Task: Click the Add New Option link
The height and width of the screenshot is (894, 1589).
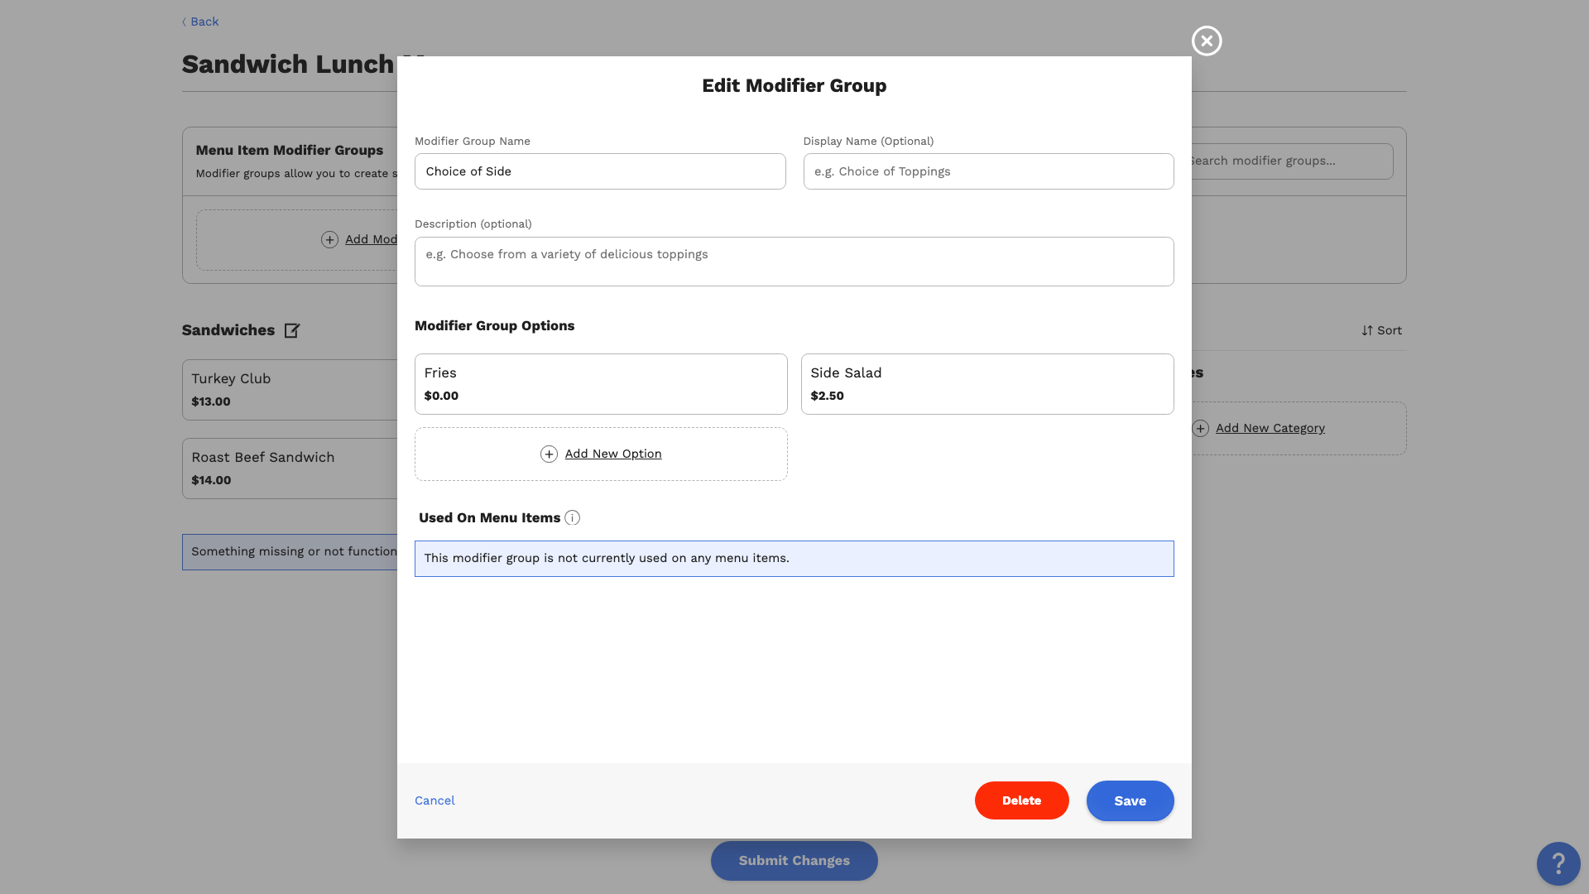Action: tap(613, 454)
